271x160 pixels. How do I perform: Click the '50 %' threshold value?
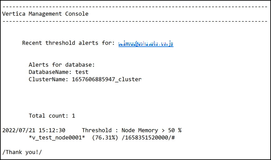[x=175, y=130]
